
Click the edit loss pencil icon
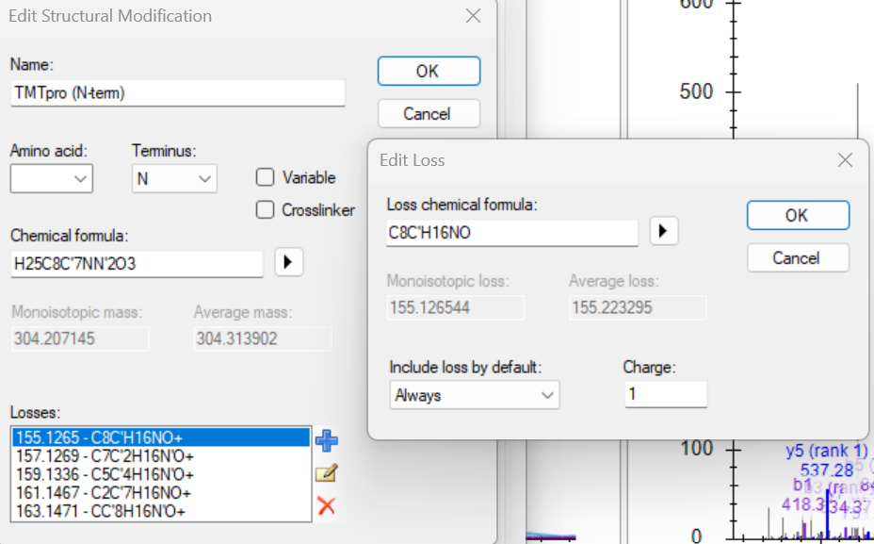click(327, 473)
